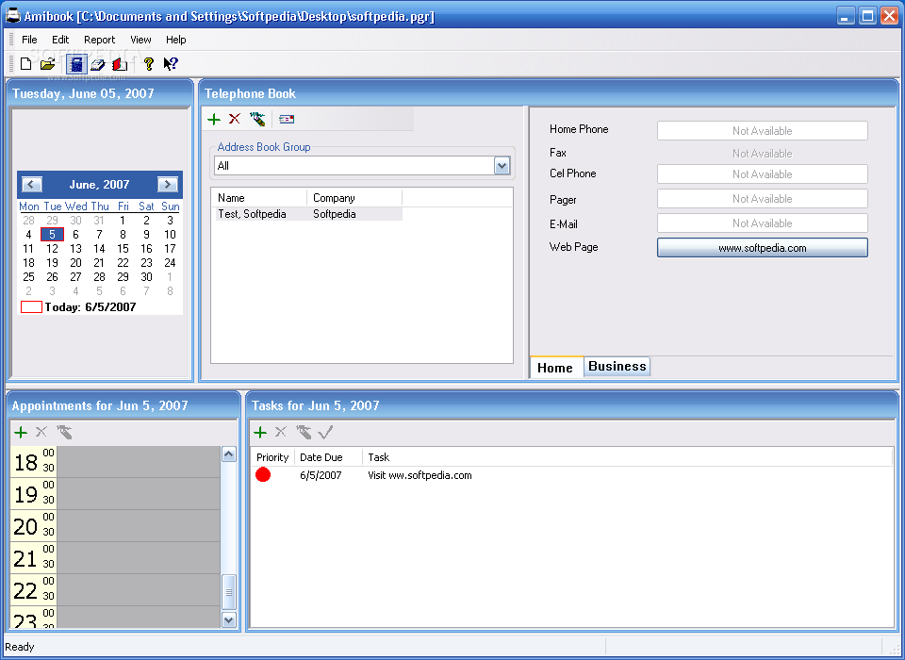This screenshot has width=905, height=660.
Task: Click the Company column header
Action: (354, 197)
